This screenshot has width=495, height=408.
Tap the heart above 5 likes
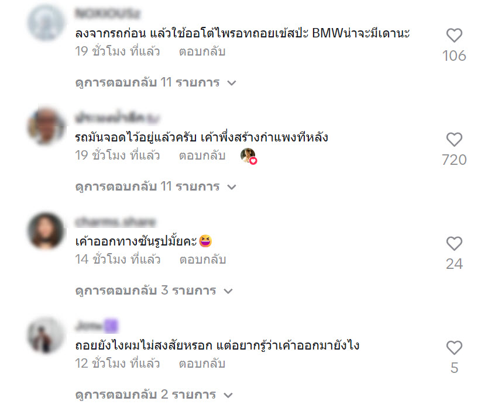(x=454, y=348)
